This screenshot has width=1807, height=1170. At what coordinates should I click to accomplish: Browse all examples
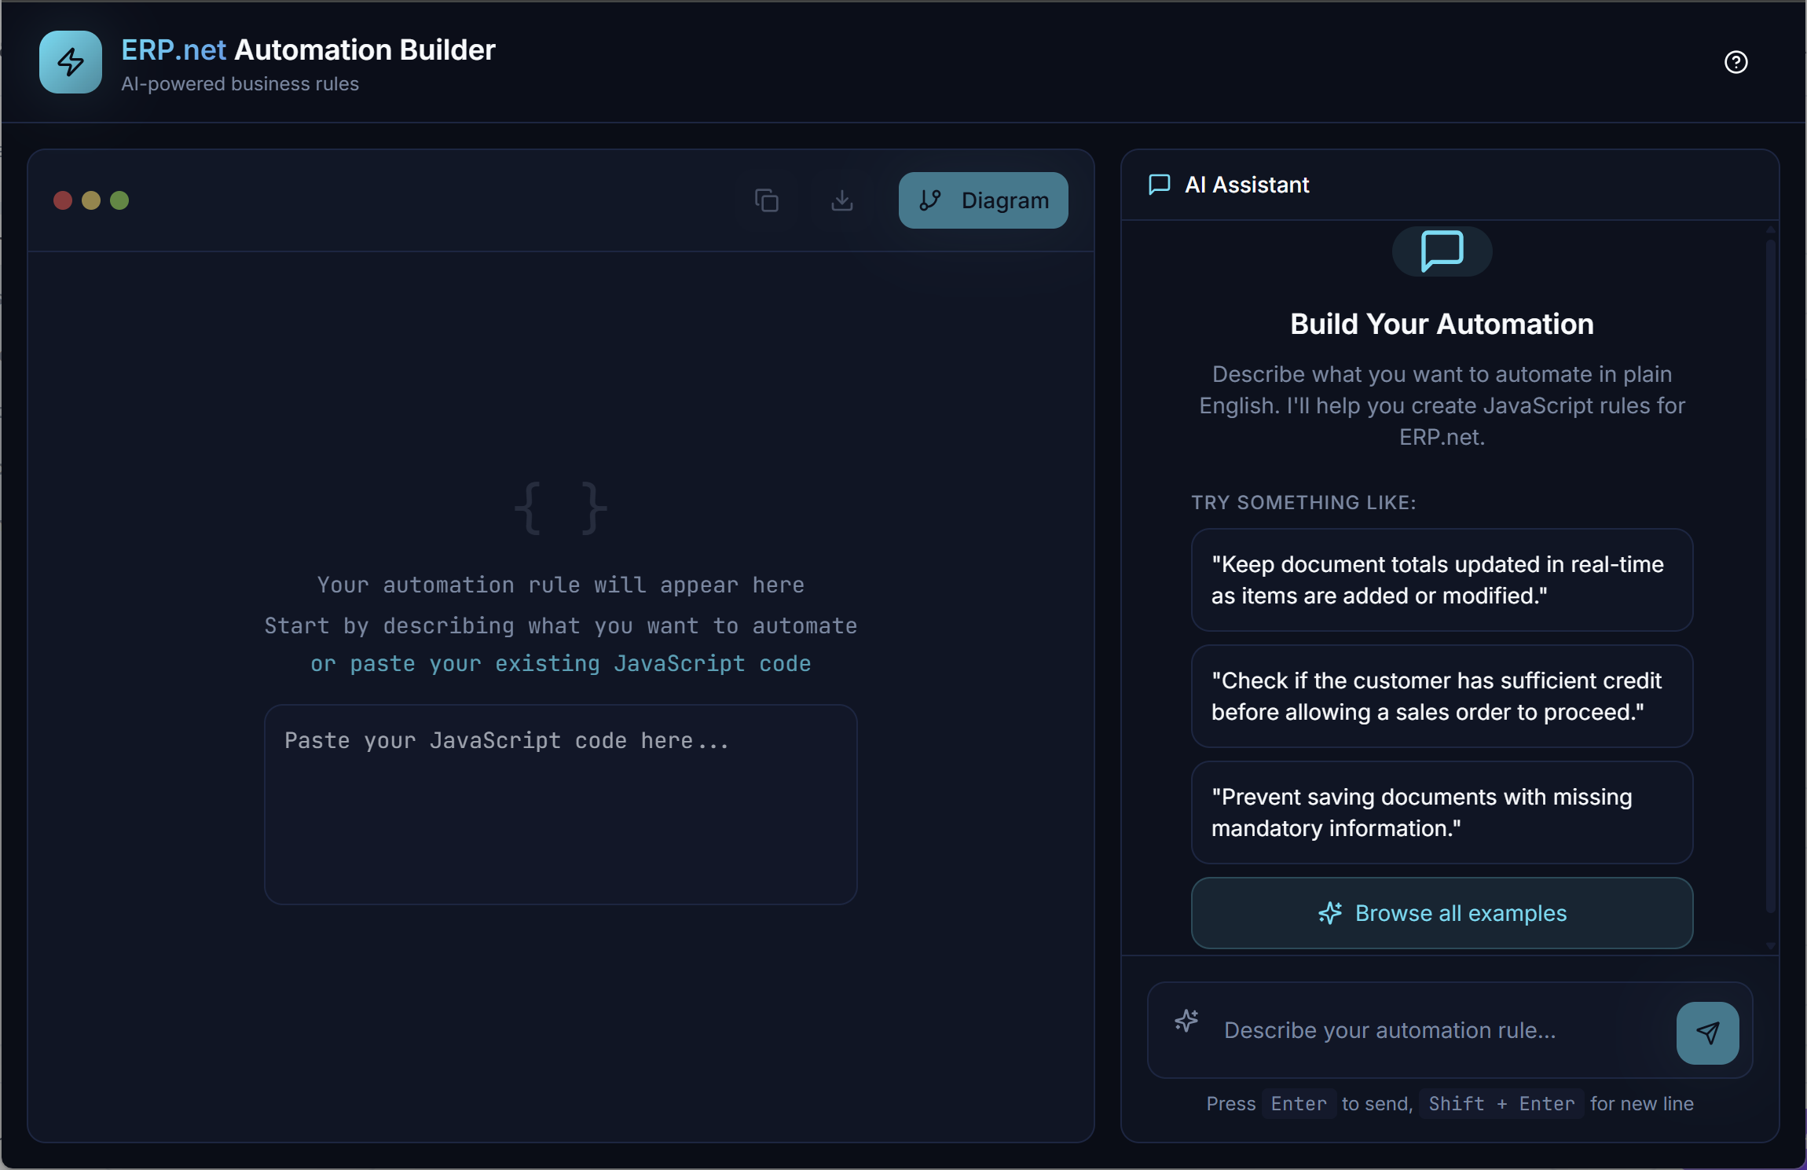[1442, 913]
